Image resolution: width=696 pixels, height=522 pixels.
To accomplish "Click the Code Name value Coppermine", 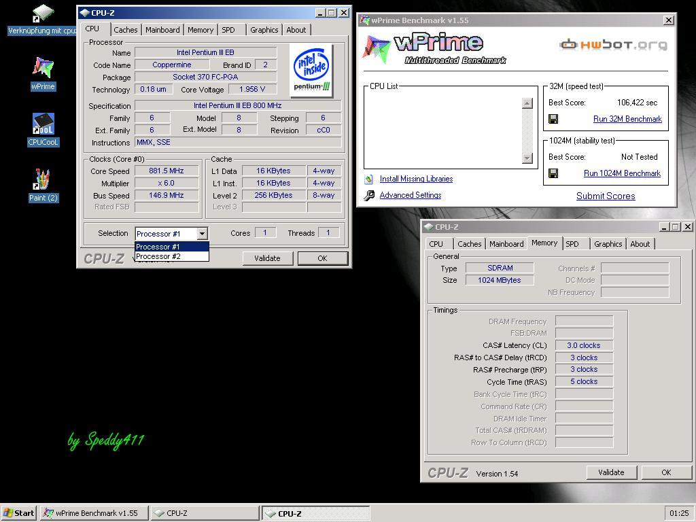I will tap(172, 65).
